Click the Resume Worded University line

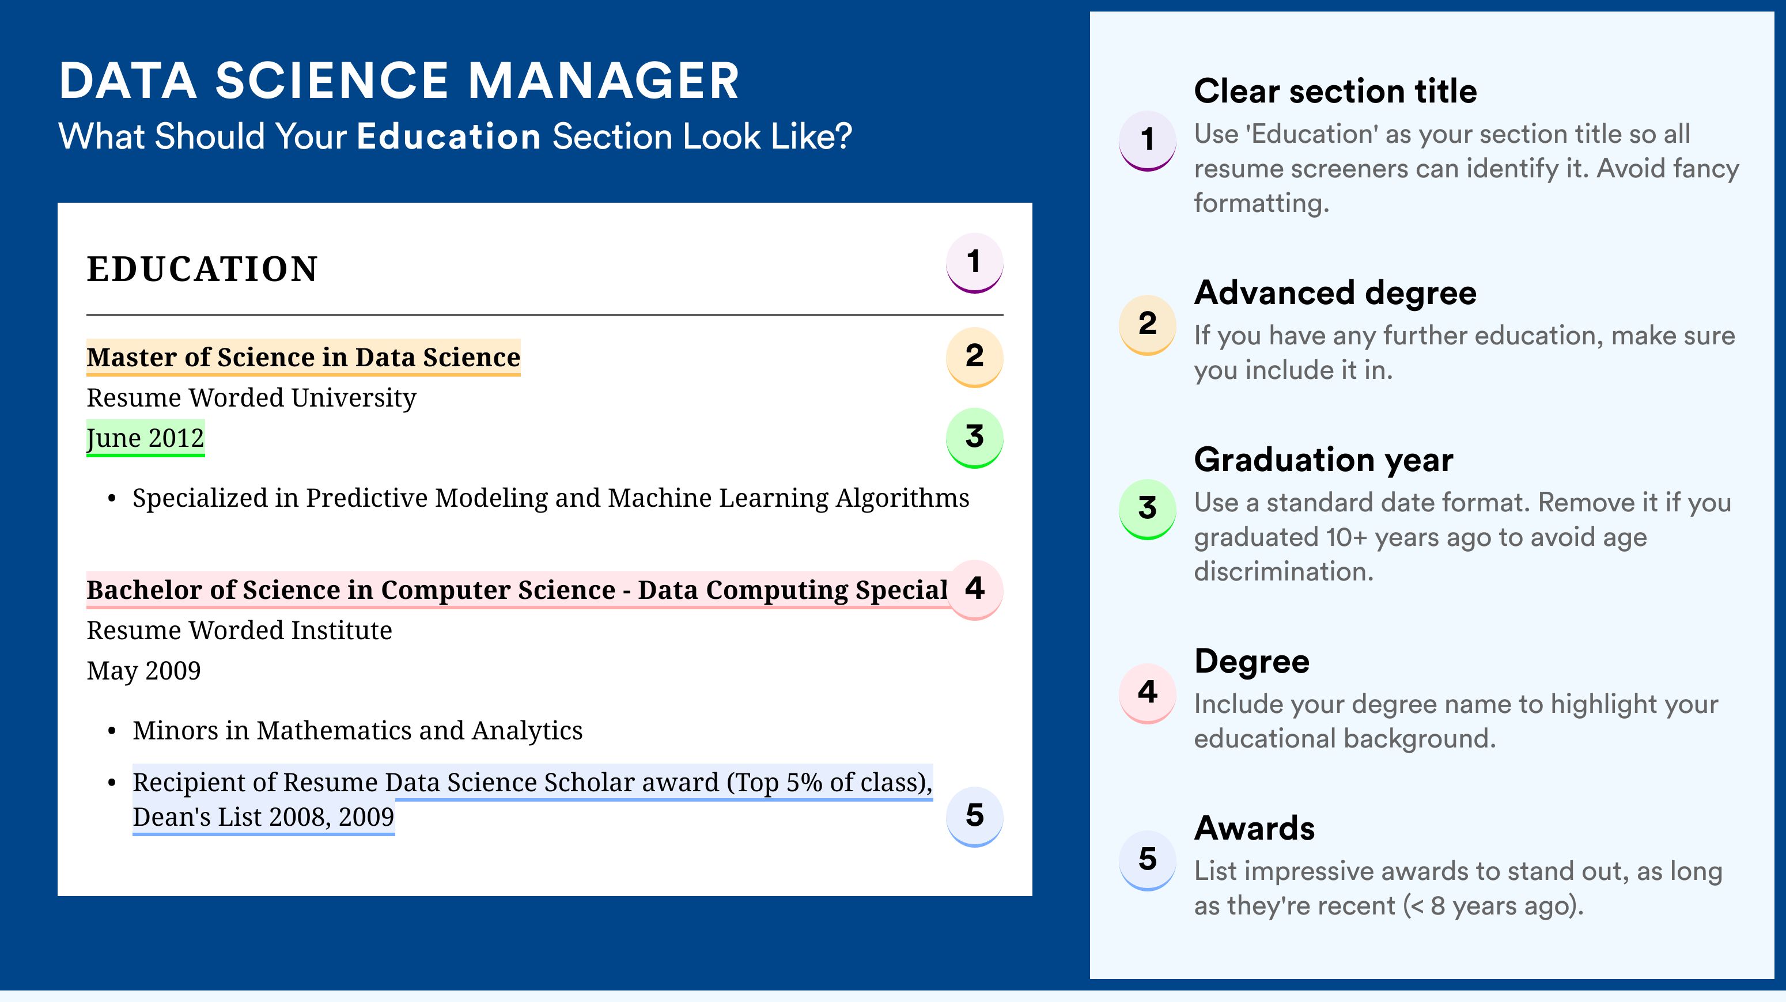click(251, 398)
